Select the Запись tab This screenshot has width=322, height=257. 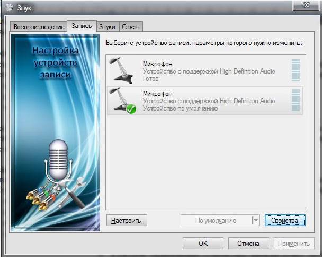tap(82, 26)
